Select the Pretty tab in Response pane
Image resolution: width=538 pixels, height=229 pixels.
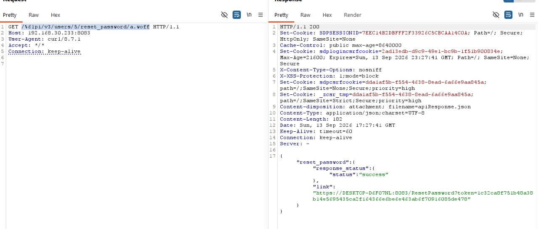[281, 15]
